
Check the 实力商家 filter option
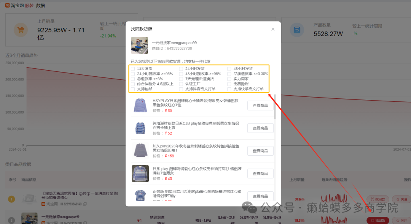[x=230, y=79]
